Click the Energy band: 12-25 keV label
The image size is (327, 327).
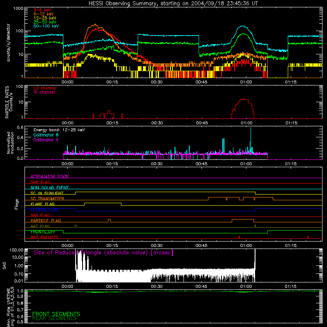click(59, 130)
